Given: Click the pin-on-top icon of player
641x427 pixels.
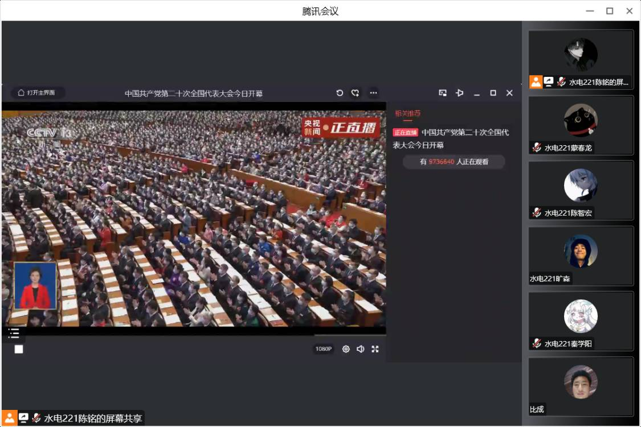Looking at the screenshot, I should tap(459, 93).
